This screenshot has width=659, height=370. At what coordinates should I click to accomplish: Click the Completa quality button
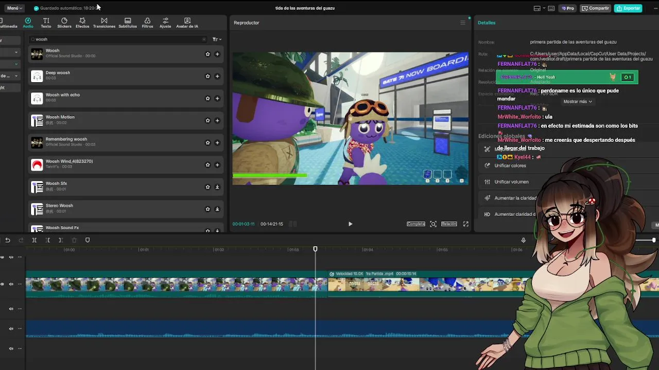(416, 224)
